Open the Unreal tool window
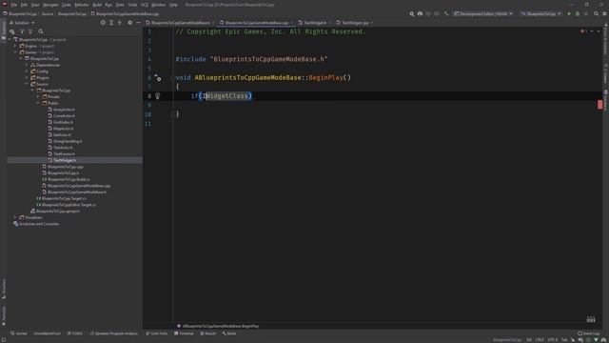This screenshot has width=609, height=343. click(x=19, y=333)
